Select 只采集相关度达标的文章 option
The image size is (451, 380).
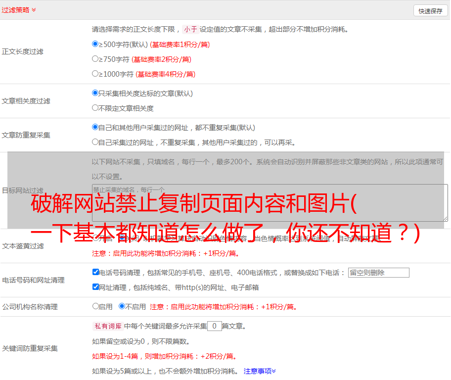95,93
